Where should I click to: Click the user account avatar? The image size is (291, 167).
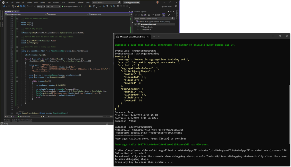point(157,2)
